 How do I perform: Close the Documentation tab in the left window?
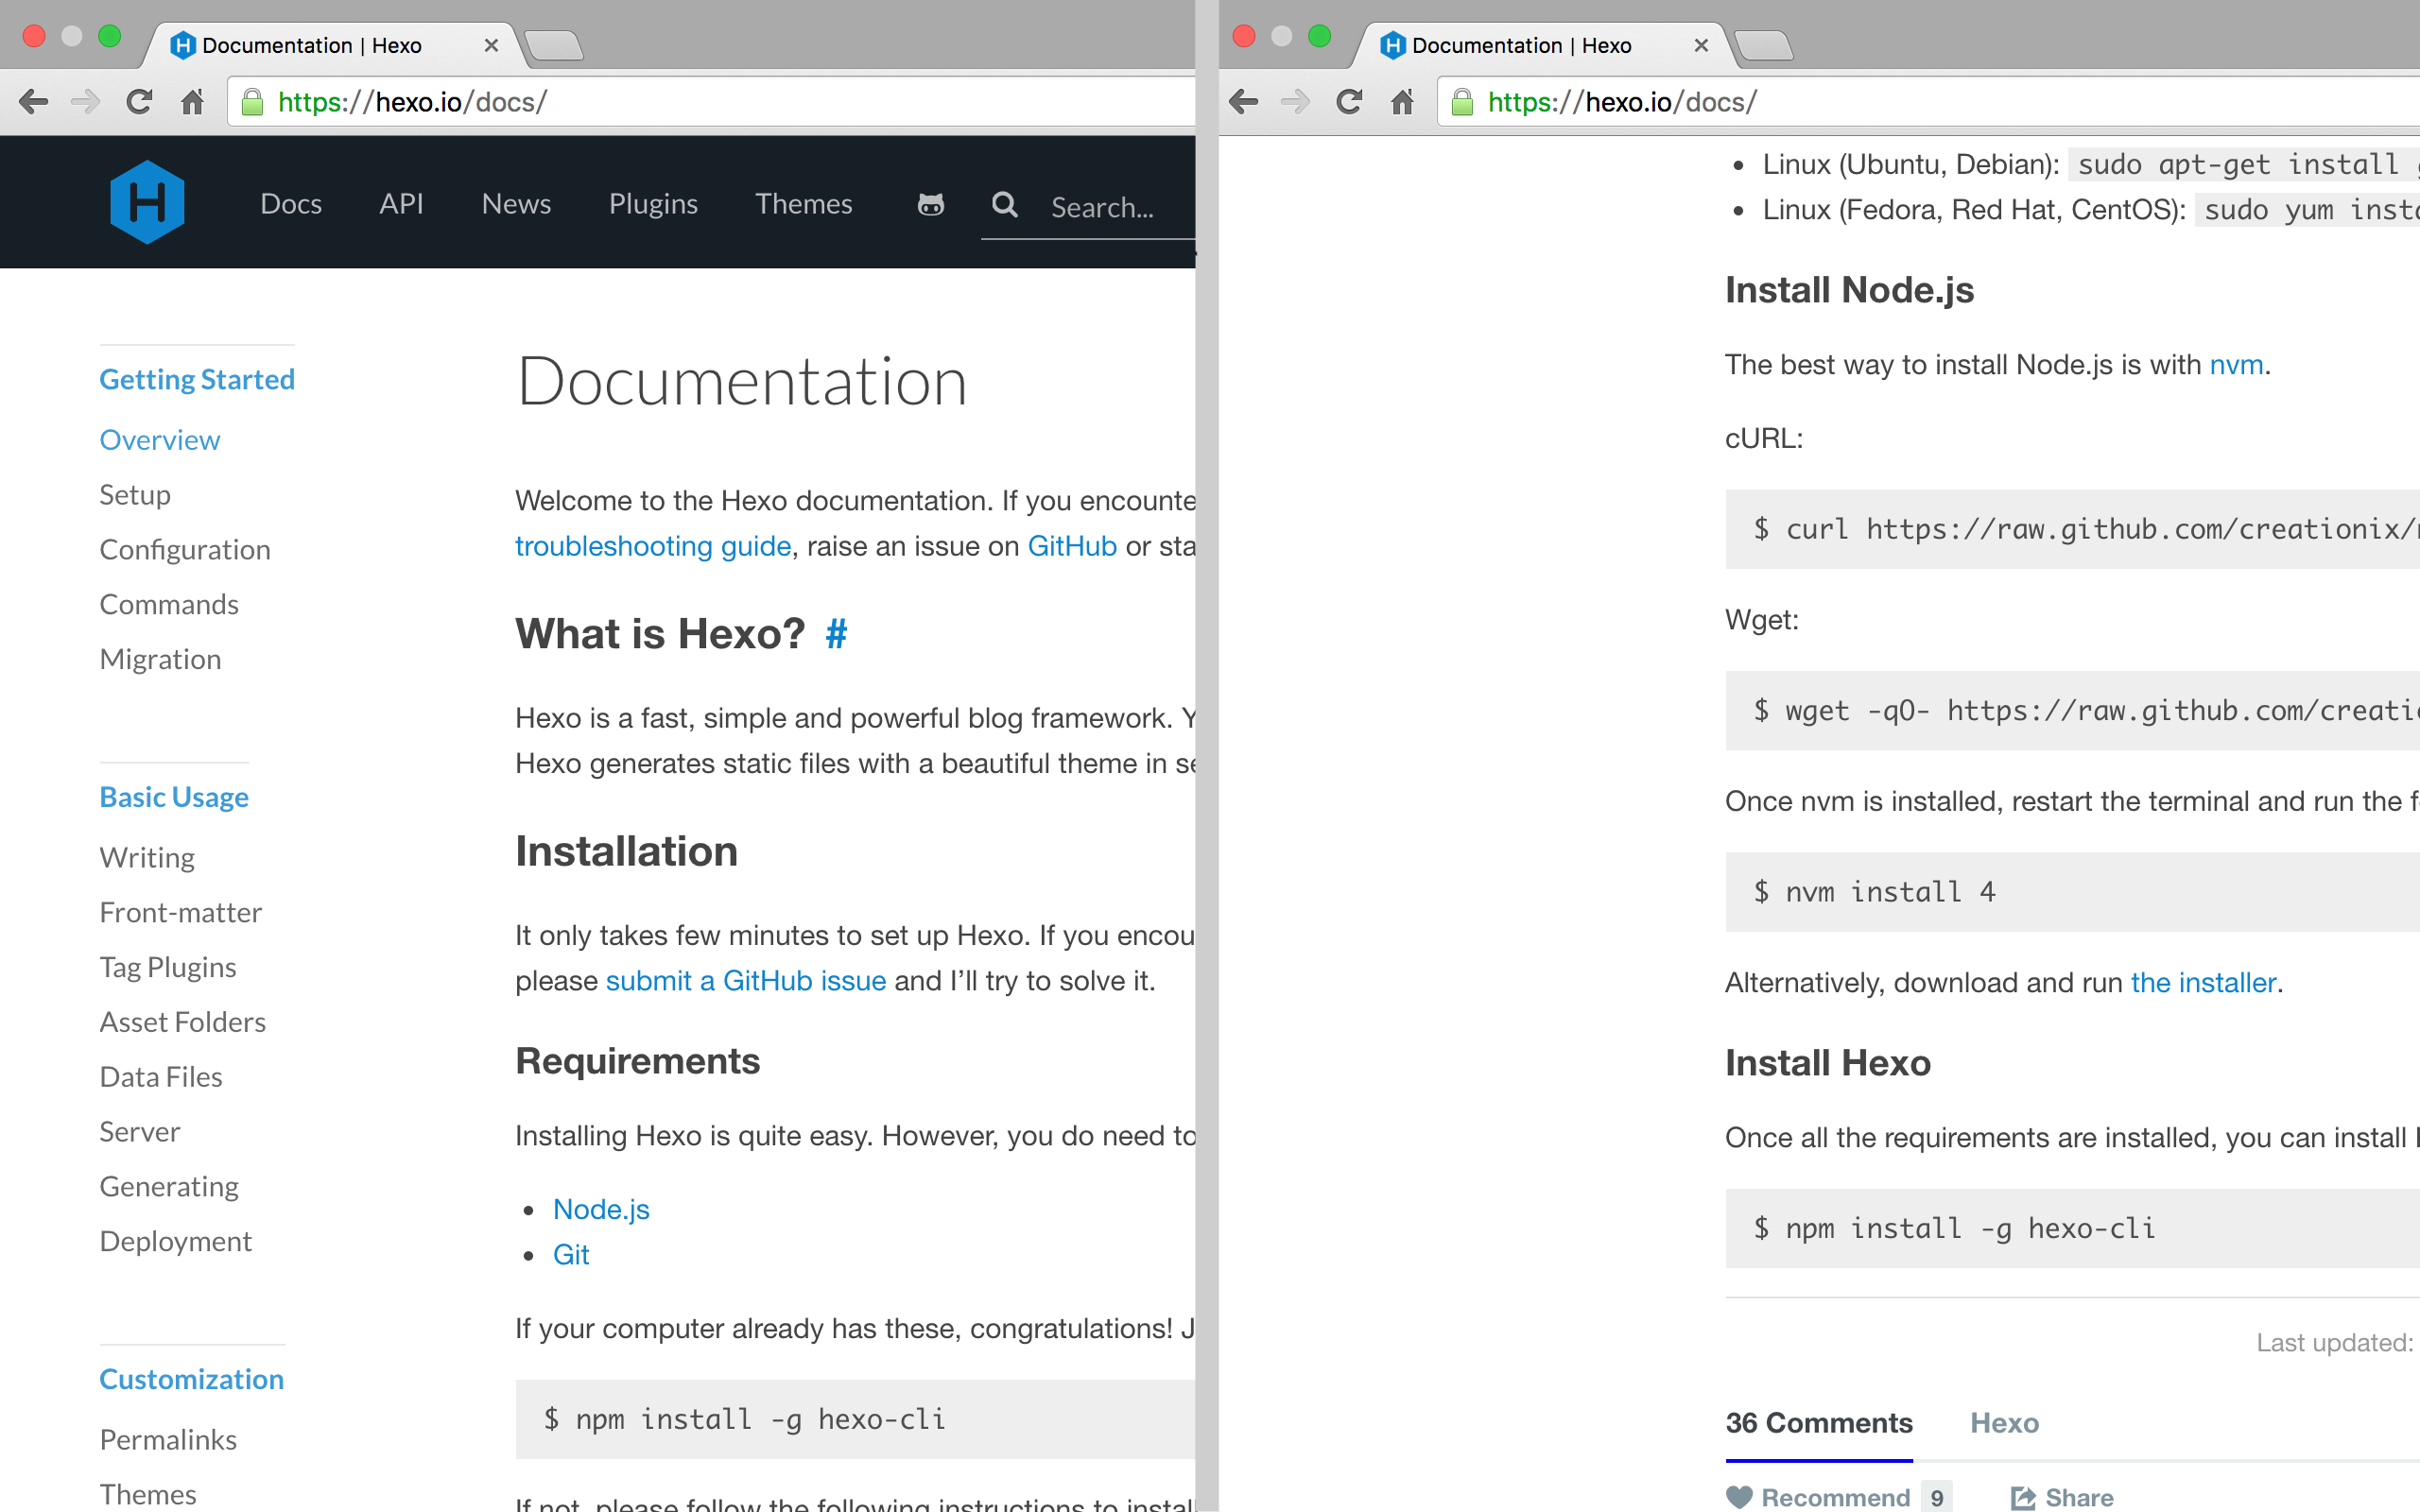(491, 46)
